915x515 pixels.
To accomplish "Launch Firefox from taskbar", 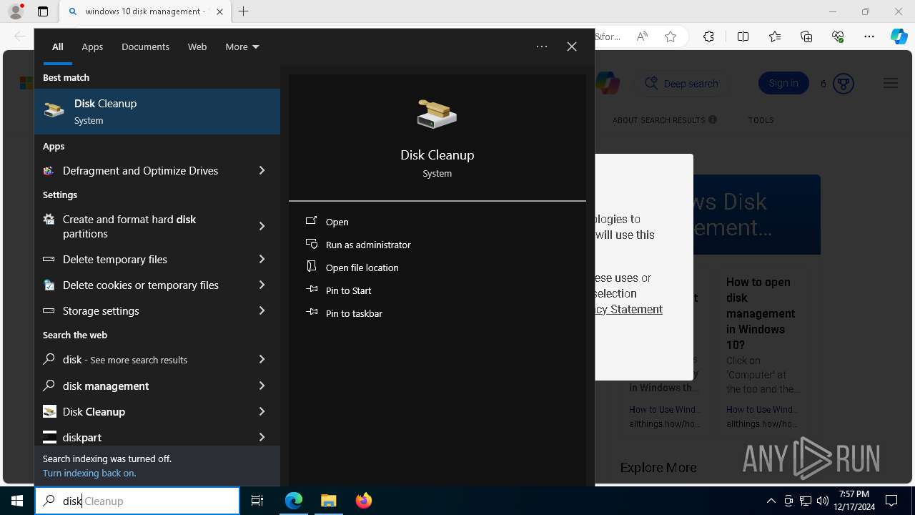I will (x=364, y=501).
